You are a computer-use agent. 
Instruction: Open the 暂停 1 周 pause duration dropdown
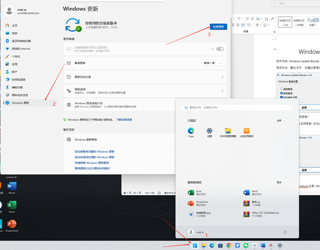coord(213,63)
